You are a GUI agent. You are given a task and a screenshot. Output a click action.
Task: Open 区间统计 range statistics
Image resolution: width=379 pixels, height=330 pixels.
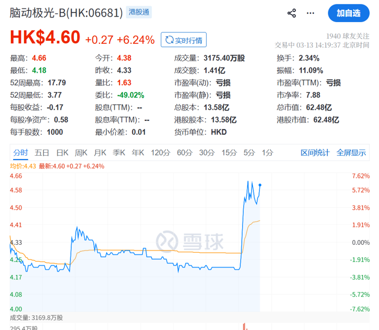click(x=315, y=152)
